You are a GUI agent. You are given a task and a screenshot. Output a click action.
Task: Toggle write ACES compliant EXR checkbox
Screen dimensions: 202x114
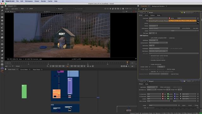150,38
